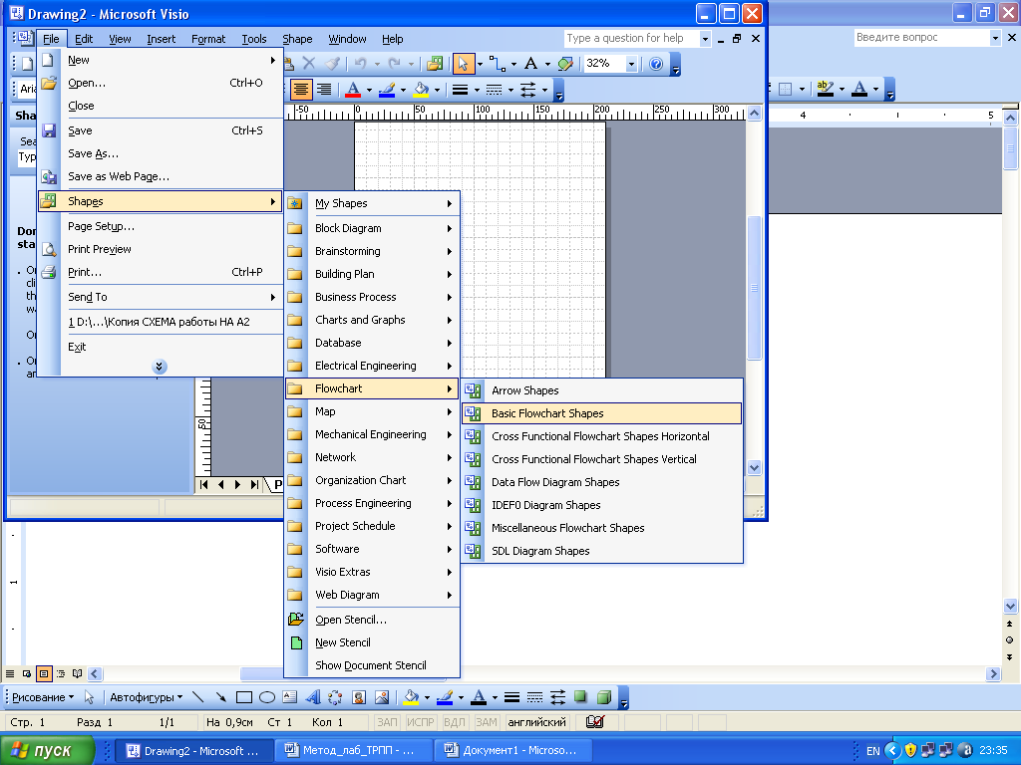The height and width of the screenshot is (765, 1021).
Task: Open the font color dropdown arrow in Visio
Action: (x=369, y=90)
